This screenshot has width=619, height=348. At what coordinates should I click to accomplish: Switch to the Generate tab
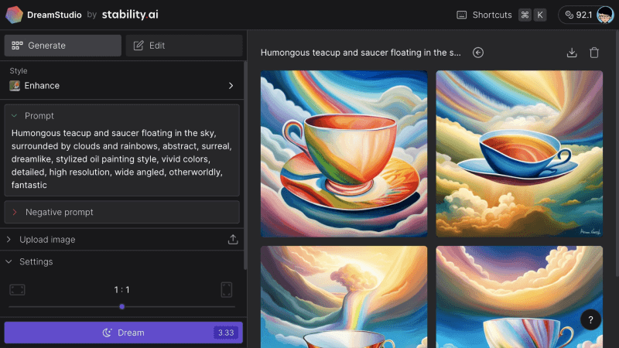63,46
